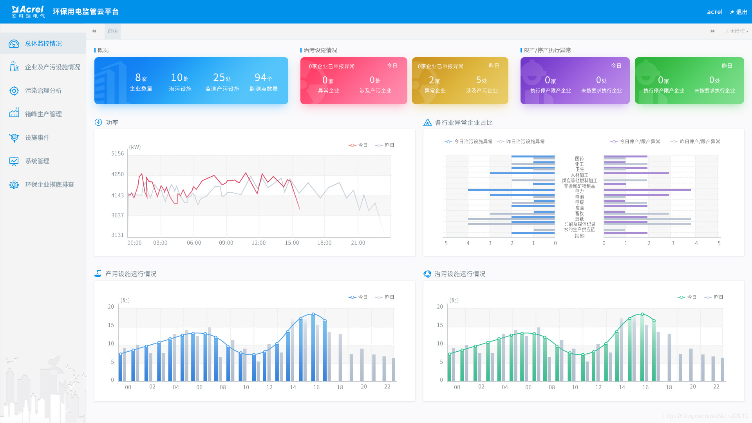Open 企业及产污设施情况 menu item
Image resolution: width=752 pixels, height=423 pixels.
coord(52,67)
